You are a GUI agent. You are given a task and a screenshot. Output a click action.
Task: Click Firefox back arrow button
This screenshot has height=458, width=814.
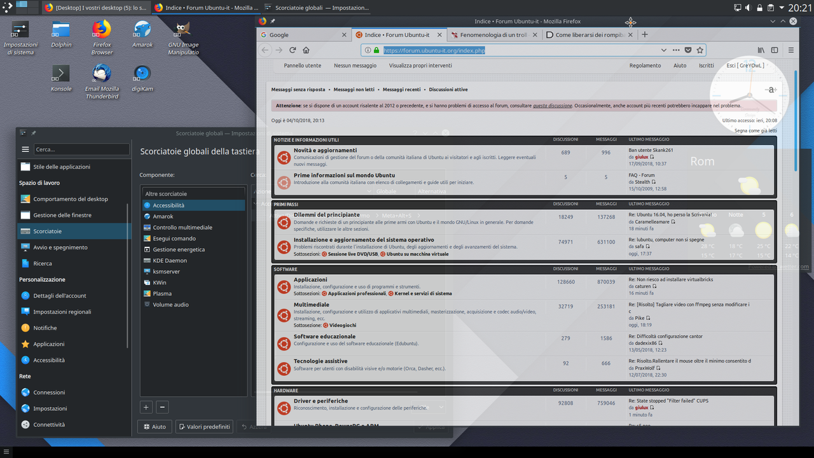(x=265, y=50)
